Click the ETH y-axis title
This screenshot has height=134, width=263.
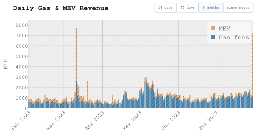point(6,64)
